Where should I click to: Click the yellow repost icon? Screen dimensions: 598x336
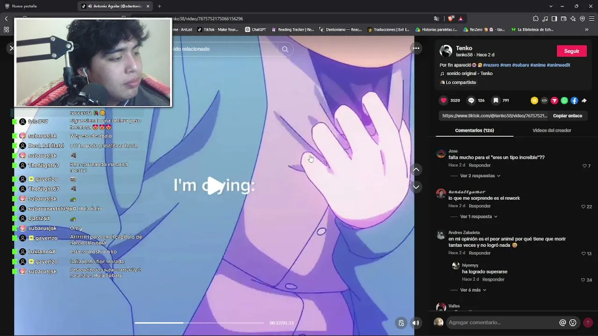[534, 100]
